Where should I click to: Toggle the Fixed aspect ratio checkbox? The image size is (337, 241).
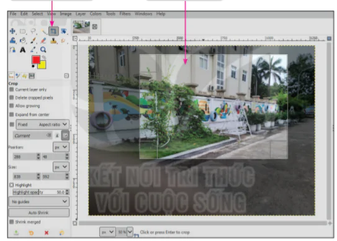point(12,125)
